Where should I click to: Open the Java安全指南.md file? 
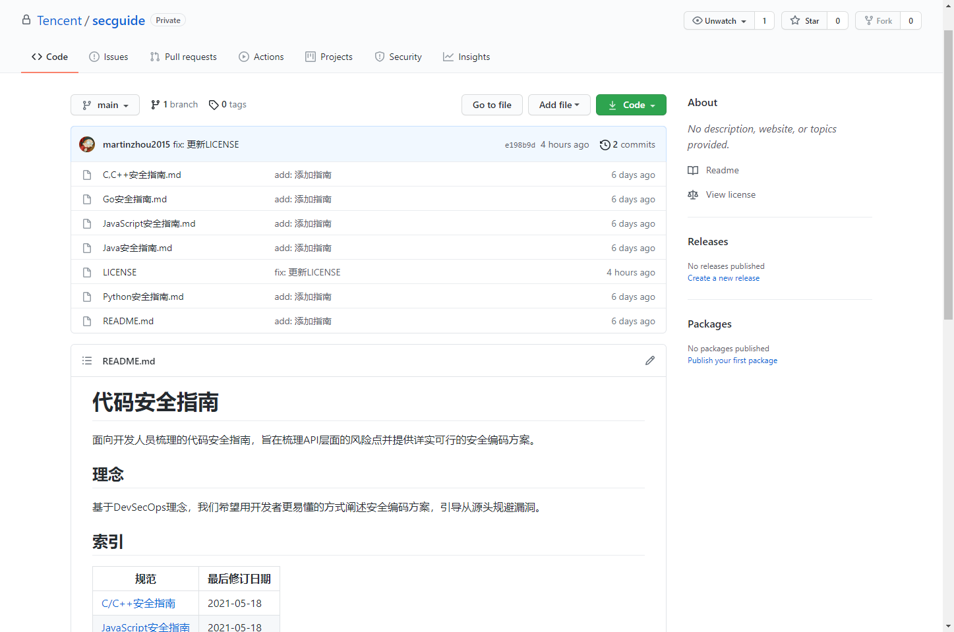[x=137, y=248]
